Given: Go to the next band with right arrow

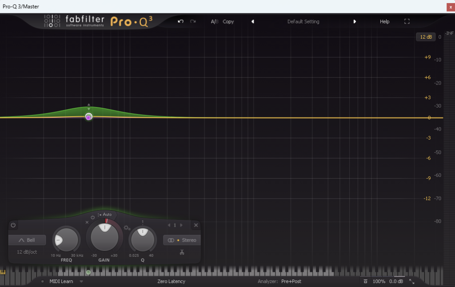Looking at the screenshot, I should click(x=181, y=225).
